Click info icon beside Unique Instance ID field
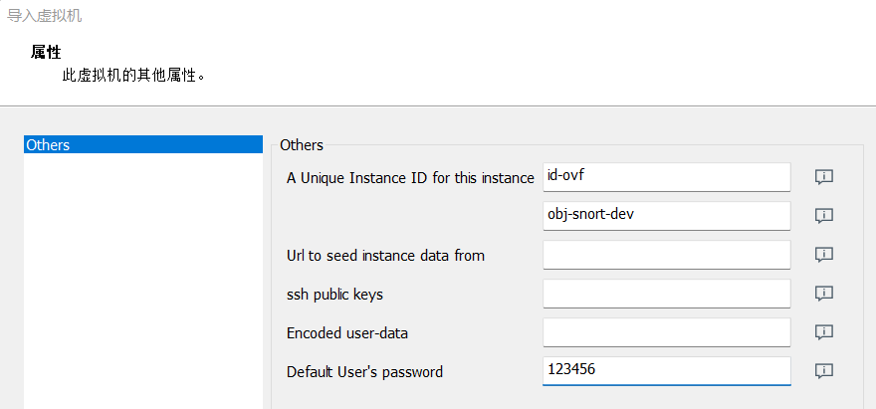 tap(824, 178)
